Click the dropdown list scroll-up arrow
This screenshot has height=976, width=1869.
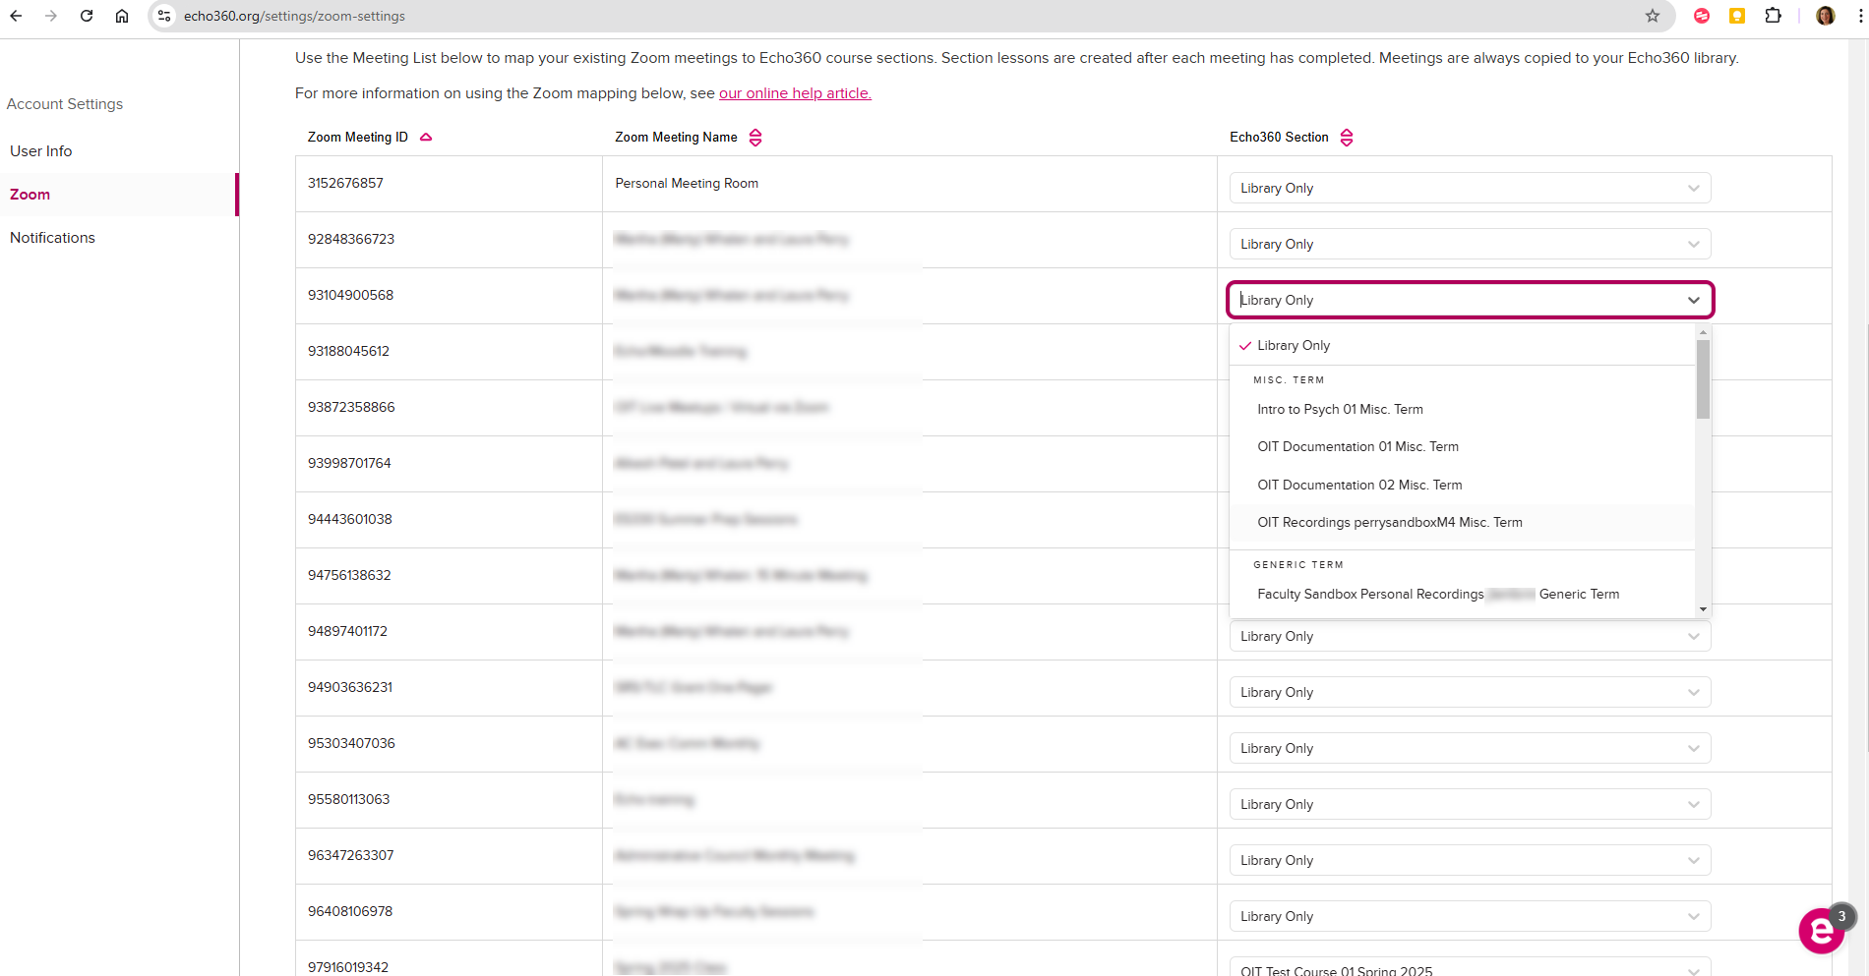point(1703,332)
